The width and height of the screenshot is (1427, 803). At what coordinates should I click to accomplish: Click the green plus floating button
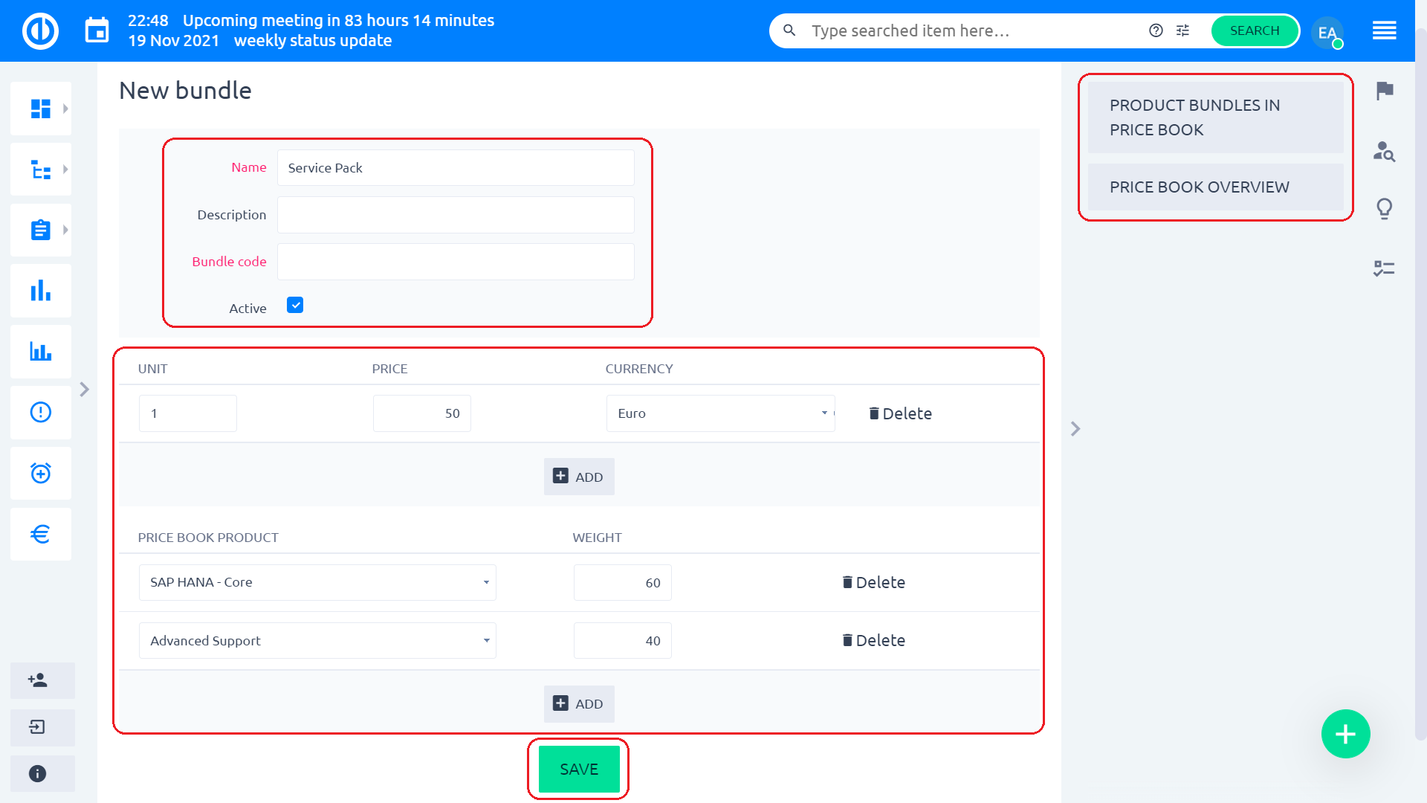(x=1345, y=734)
